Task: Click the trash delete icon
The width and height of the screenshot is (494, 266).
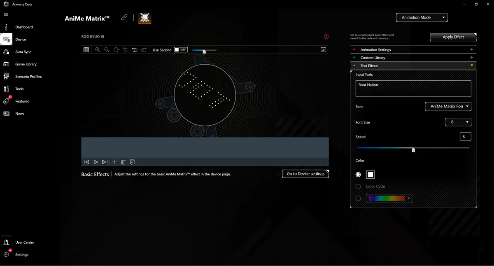Action: [123, 162]
